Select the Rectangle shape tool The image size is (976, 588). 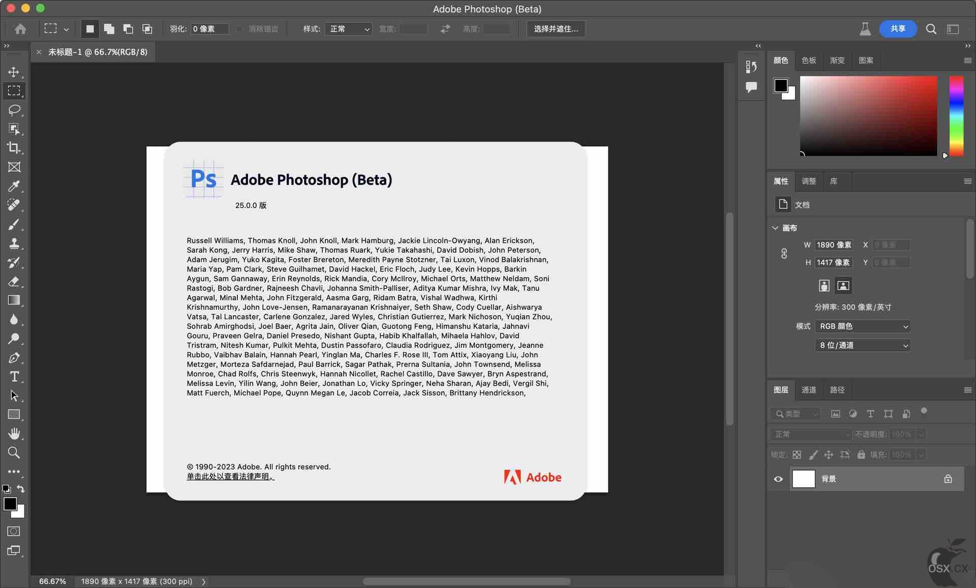point(14,415)
